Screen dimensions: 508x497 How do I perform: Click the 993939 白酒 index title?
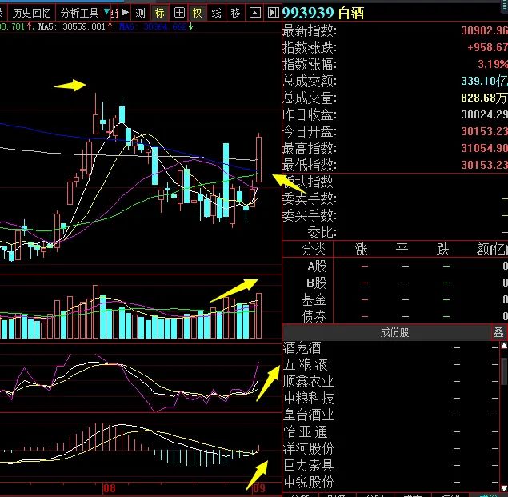coord(322,14)
